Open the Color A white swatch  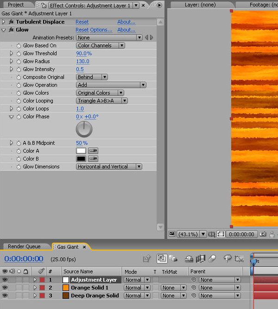point(81,151)
